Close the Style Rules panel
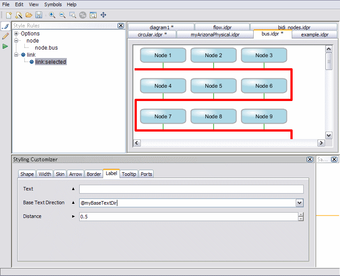Viewport: 340px width, 276px height. point(121,26)
